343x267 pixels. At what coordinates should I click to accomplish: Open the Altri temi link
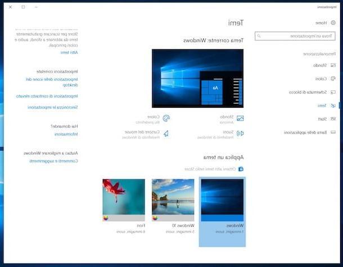pos(69,52)
